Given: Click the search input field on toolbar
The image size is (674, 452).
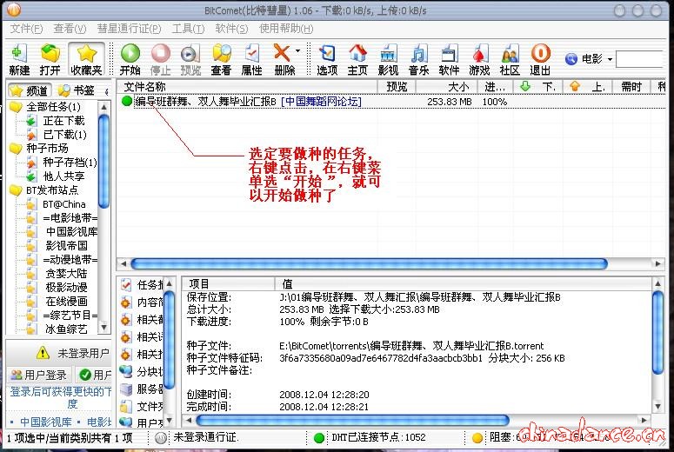Looking at the screenshot, I should pos(640,59).
